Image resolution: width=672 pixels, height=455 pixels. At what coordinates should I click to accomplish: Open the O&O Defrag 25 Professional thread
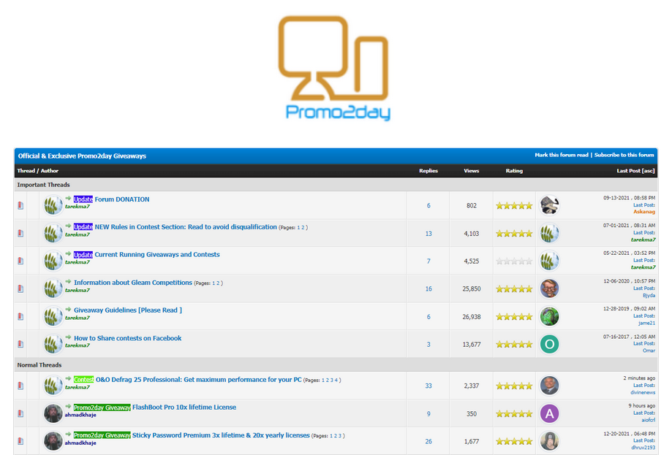point(198,380)
